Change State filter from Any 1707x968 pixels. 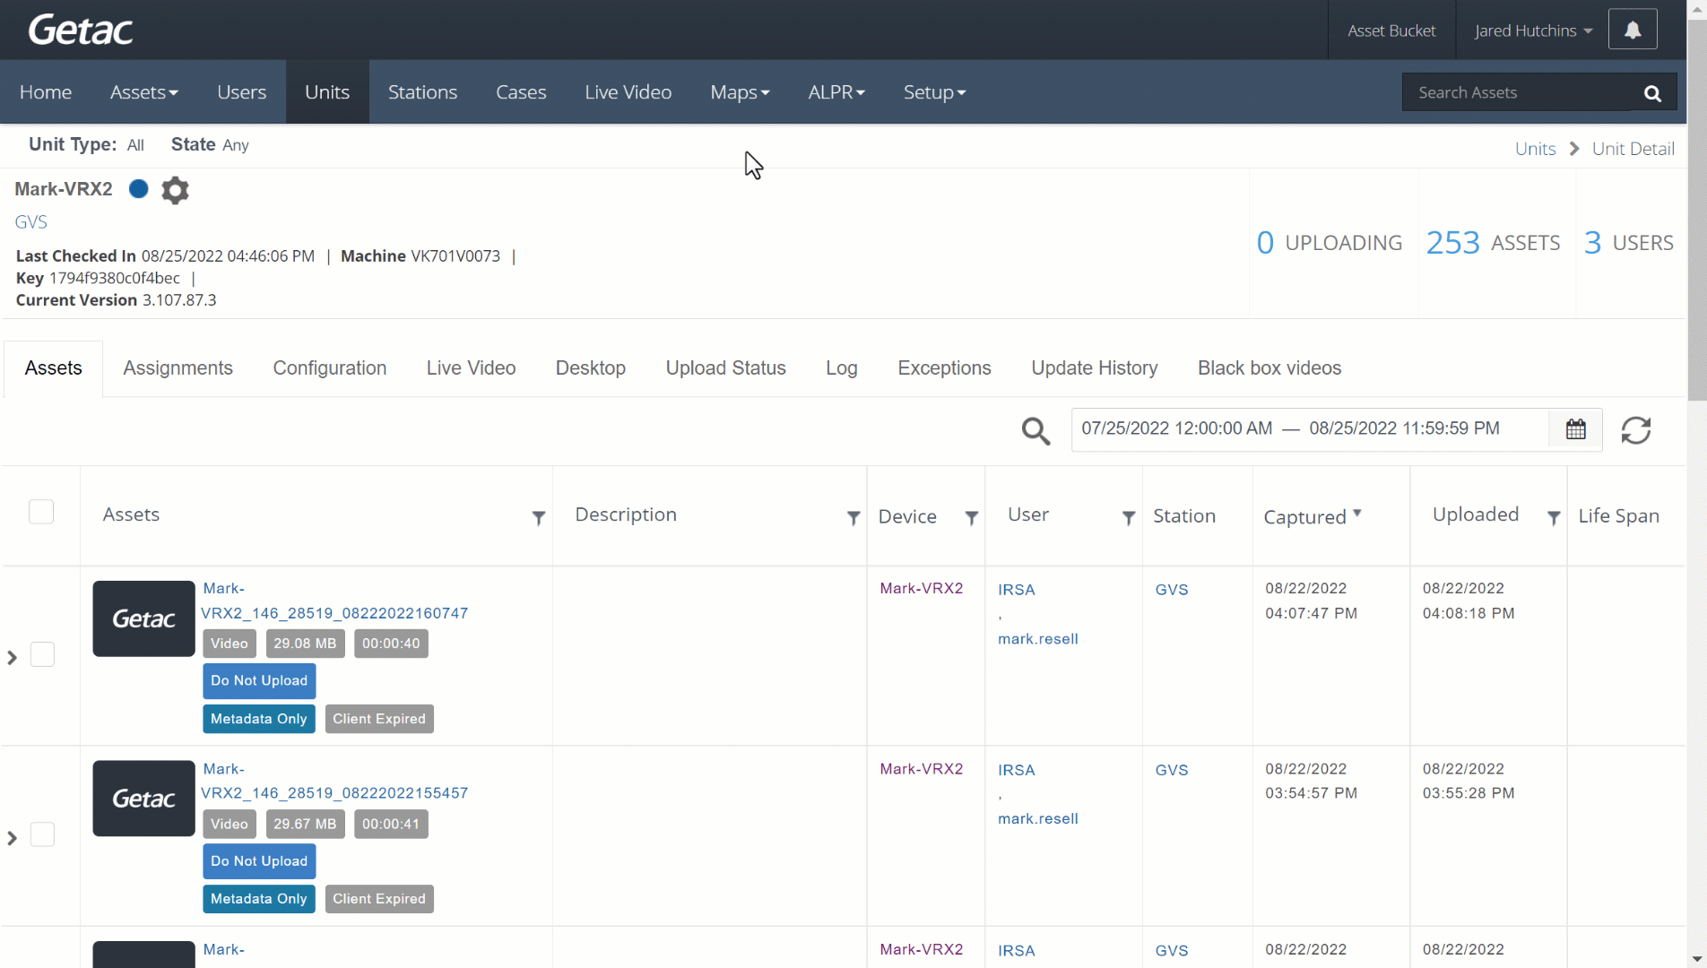(x=236, y=145)
